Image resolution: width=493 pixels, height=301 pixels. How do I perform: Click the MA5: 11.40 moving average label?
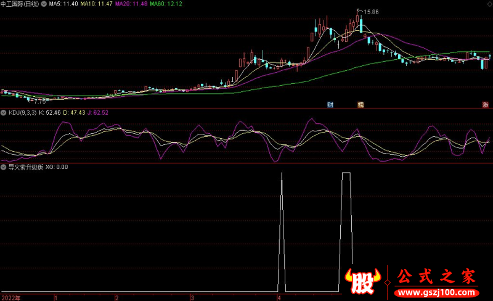tap(63, 4)
